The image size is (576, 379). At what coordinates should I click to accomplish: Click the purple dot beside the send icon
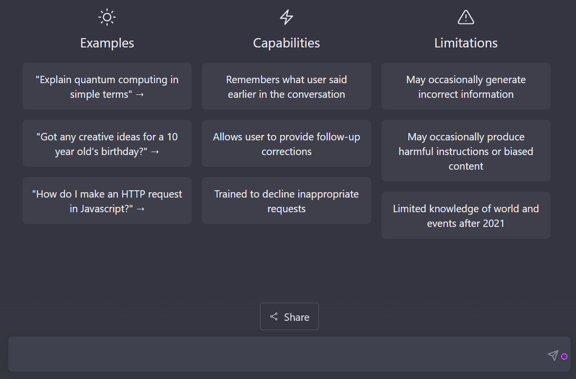click(564, 357)
